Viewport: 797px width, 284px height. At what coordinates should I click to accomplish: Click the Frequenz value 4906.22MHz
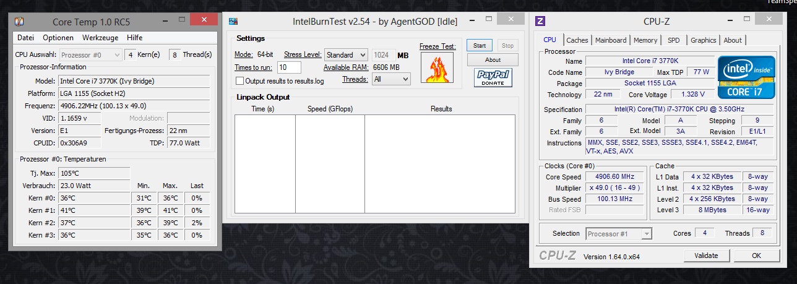coord(134,106)
